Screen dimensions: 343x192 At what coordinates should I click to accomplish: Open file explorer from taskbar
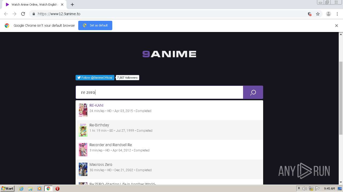30,189
